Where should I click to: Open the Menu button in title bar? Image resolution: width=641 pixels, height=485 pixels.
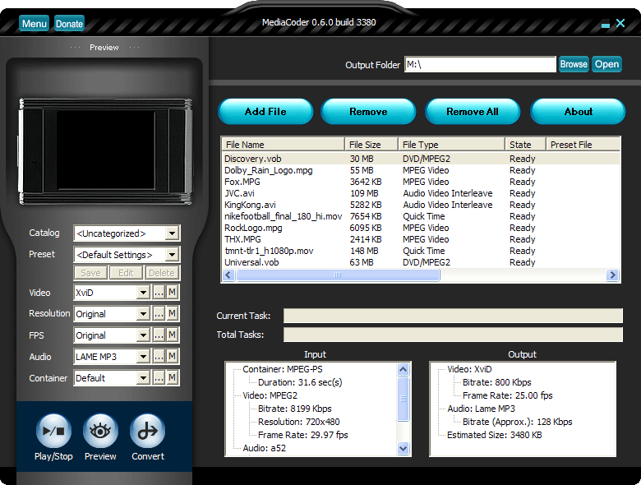(35, 24)
